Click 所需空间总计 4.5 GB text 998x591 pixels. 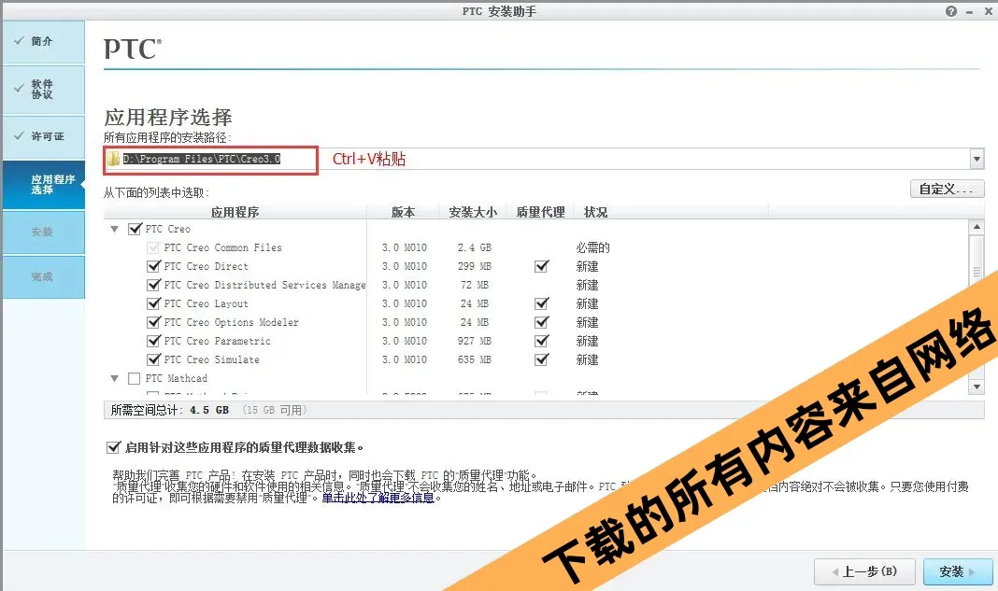[169, 410]
